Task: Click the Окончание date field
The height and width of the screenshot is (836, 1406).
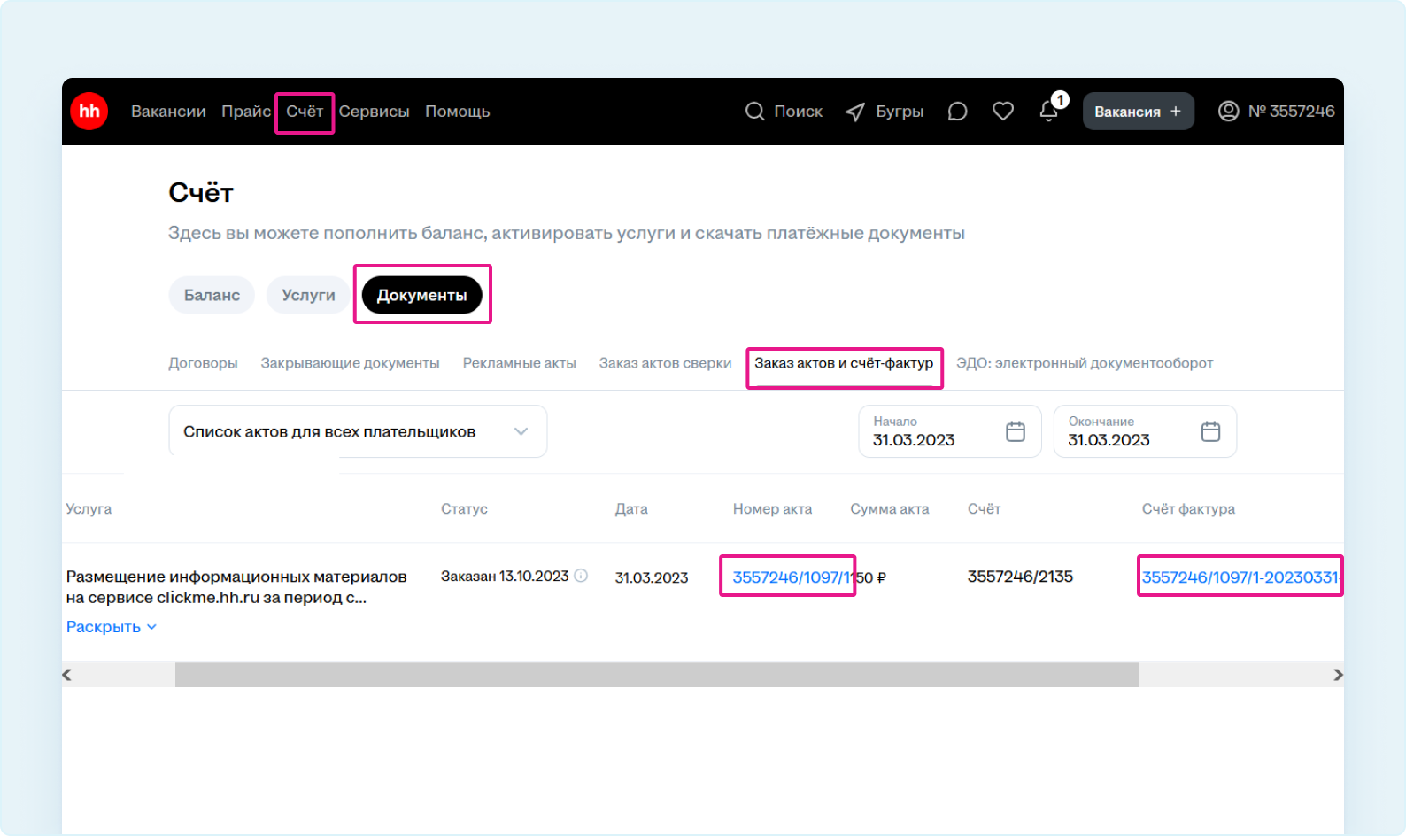Action: coord(1145,431)
